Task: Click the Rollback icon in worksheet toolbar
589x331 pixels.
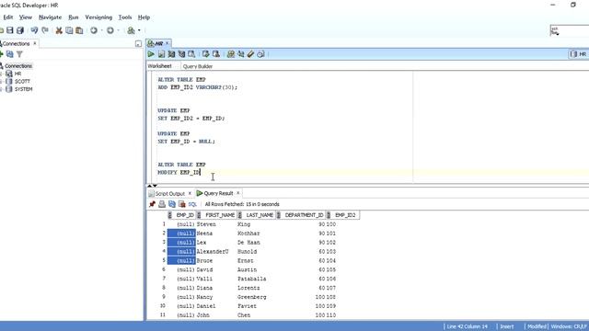Action: point(216,54)
